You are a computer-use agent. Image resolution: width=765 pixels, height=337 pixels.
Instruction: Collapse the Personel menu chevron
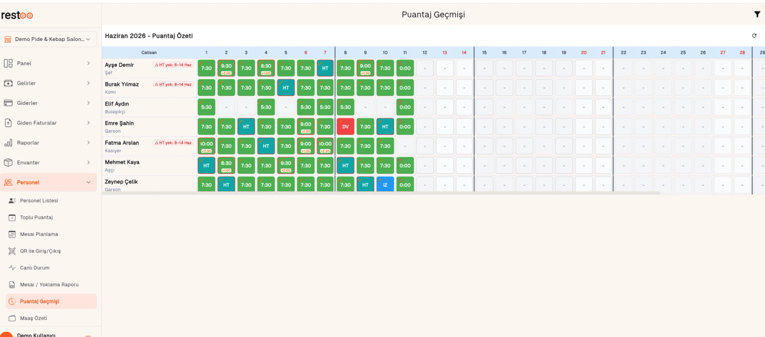(x=89, y=182)
